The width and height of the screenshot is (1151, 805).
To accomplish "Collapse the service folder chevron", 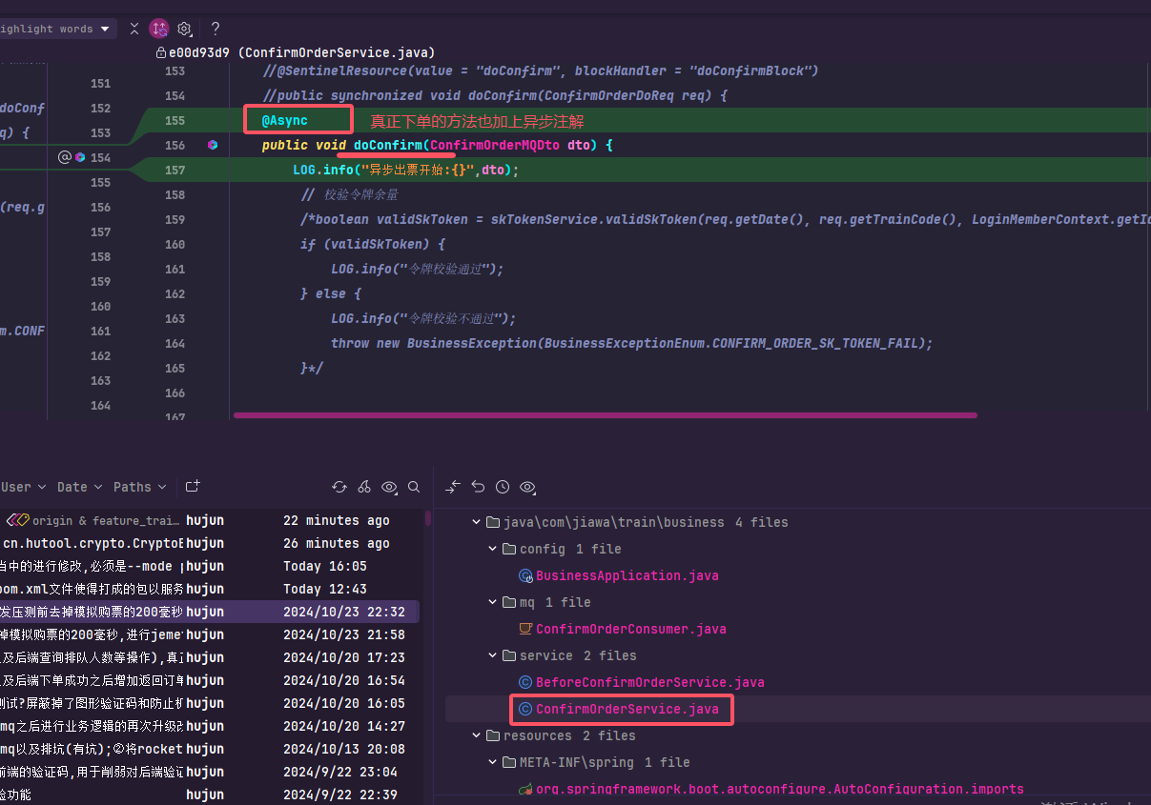I will point(493,655).
